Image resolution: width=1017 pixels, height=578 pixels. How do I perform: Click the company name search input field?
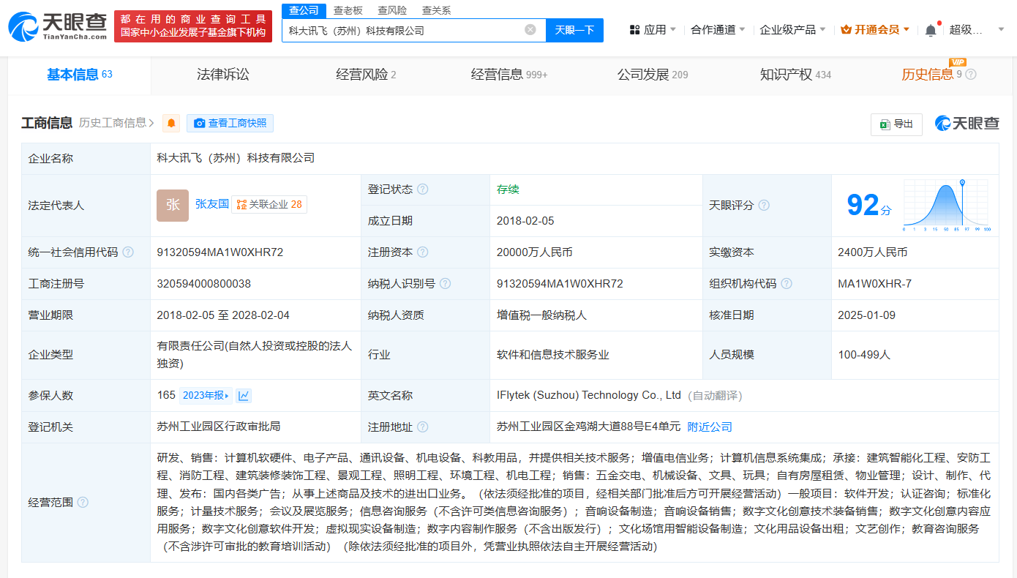coord(402,30)
